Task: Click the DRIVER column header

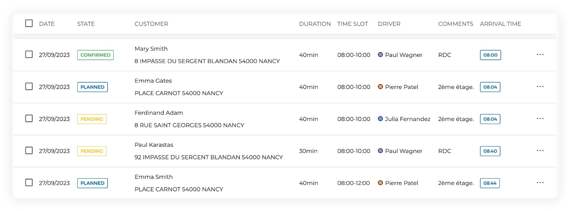Action: (x=389, y=24)
